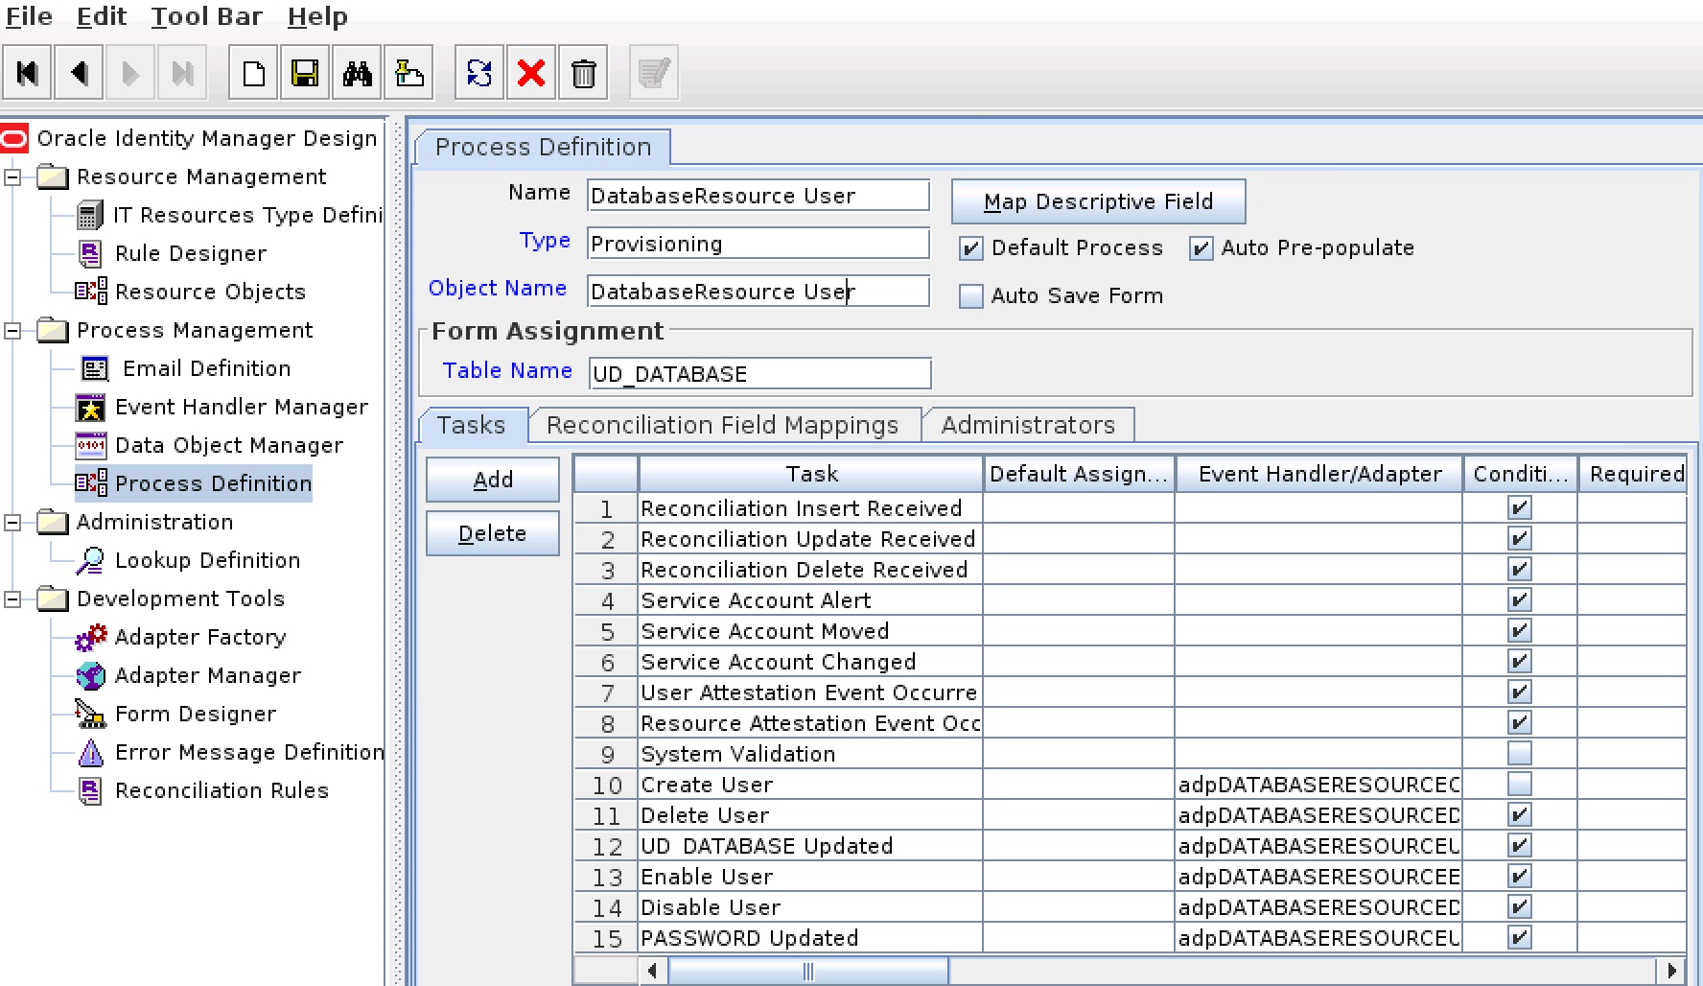
Task: Uncheck the Default Process checkbox
Action: click(x=971, y=248)
